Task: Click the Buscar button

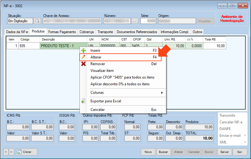Action: pos(163,152)
